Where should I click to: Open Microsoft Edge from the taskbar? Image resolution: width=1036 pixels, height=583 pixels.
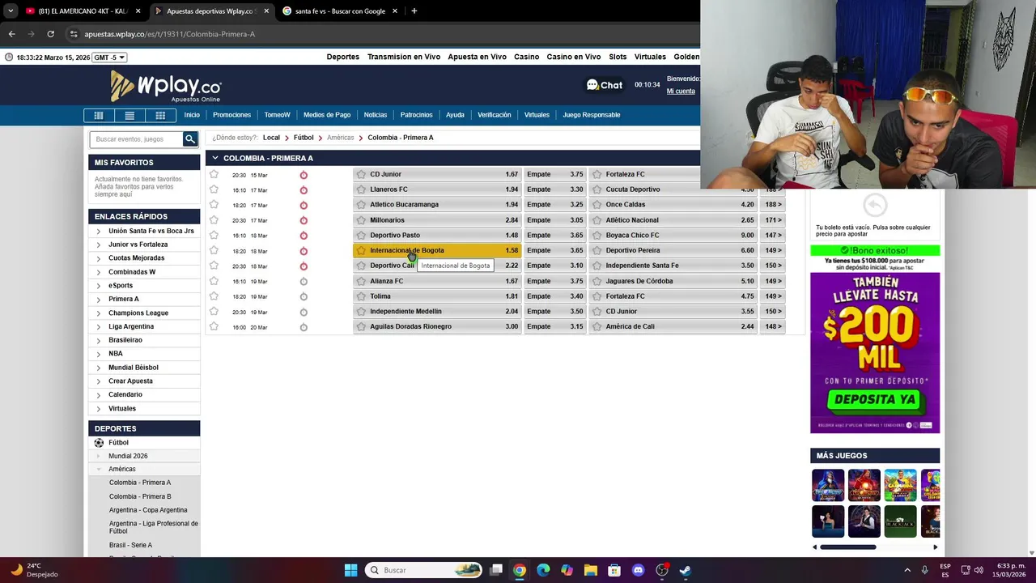click(x=543, y=570)
